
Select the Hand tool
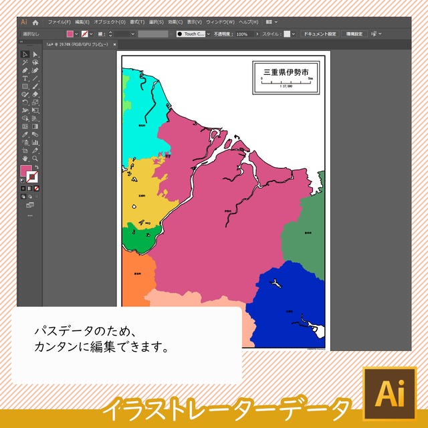tap(25, 158)
